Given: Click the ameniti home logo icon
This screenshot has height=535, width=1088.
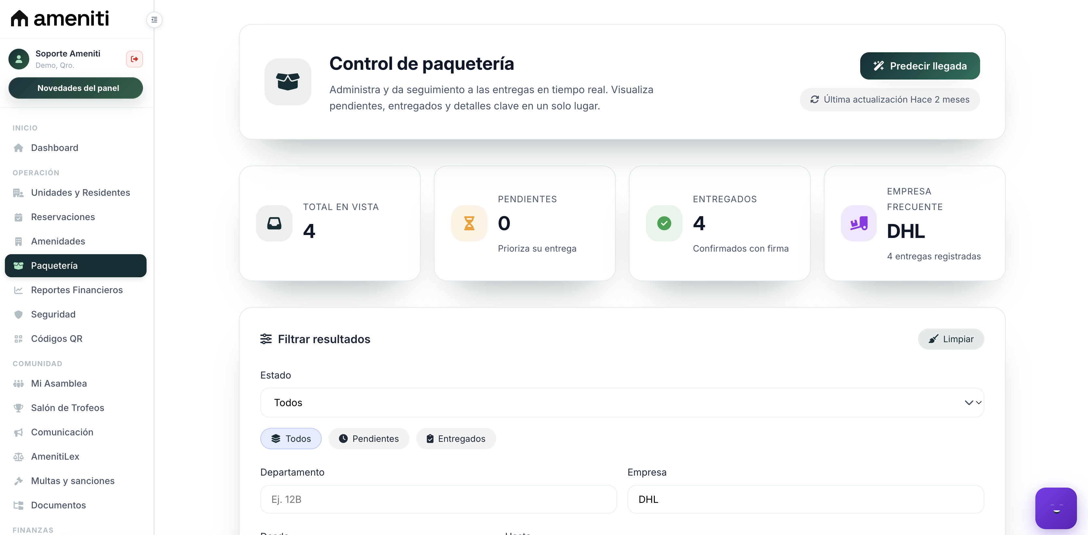Looking at the screenshot, I should pyautogui.click(x=19, y=18).
